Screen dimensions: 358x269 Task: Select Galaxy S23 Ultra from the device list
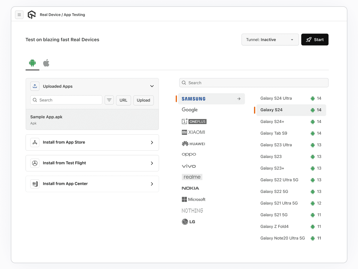[276, 145]
